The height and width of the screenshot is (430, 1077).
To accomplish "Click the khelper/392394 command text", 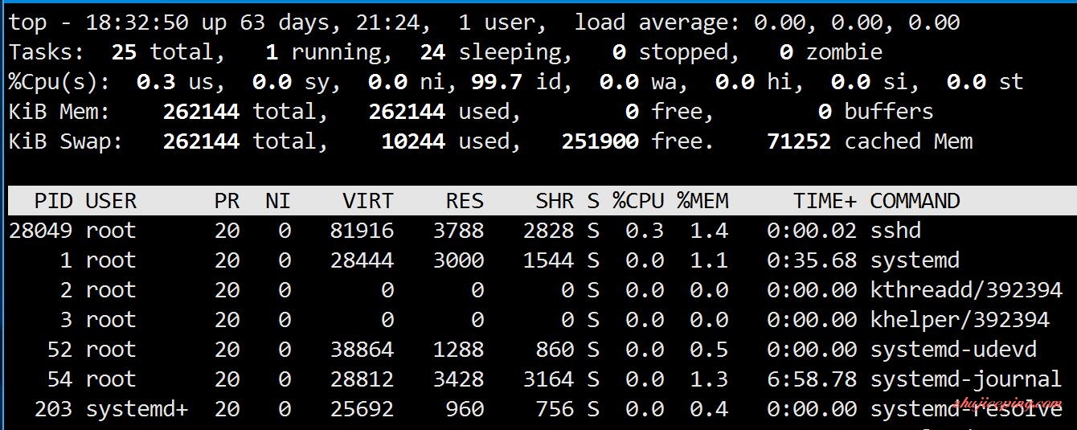I will tap(960, 320).
